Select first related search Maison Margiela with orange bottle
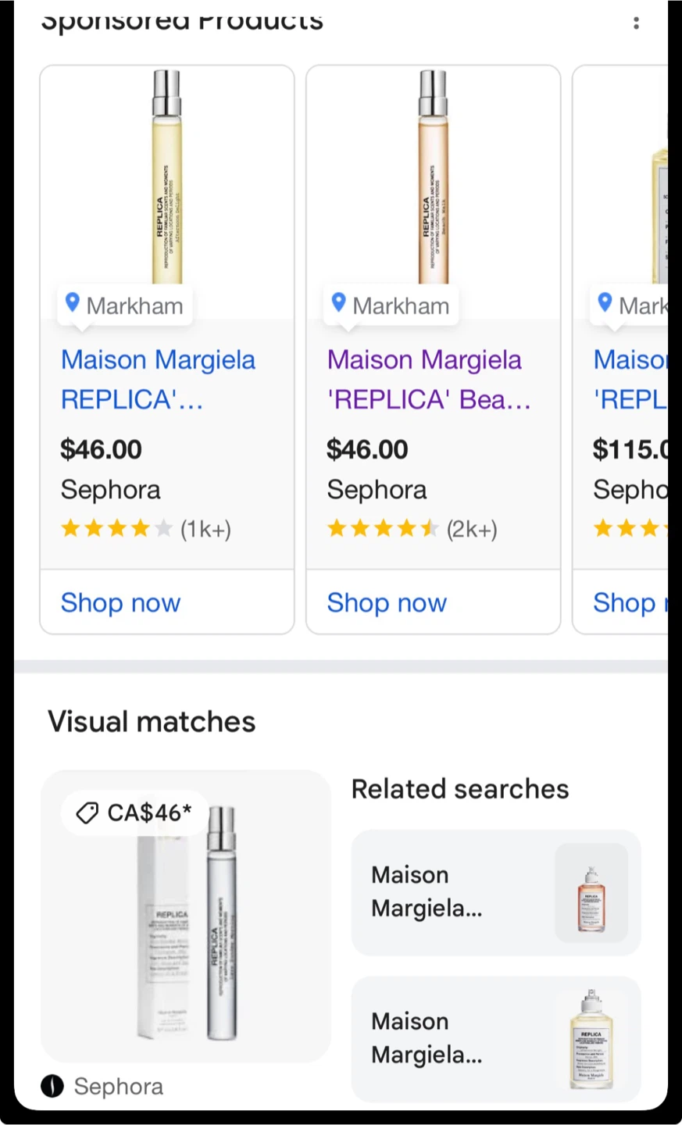This screenshot has height=1125, width=682. tap(496, 892)
